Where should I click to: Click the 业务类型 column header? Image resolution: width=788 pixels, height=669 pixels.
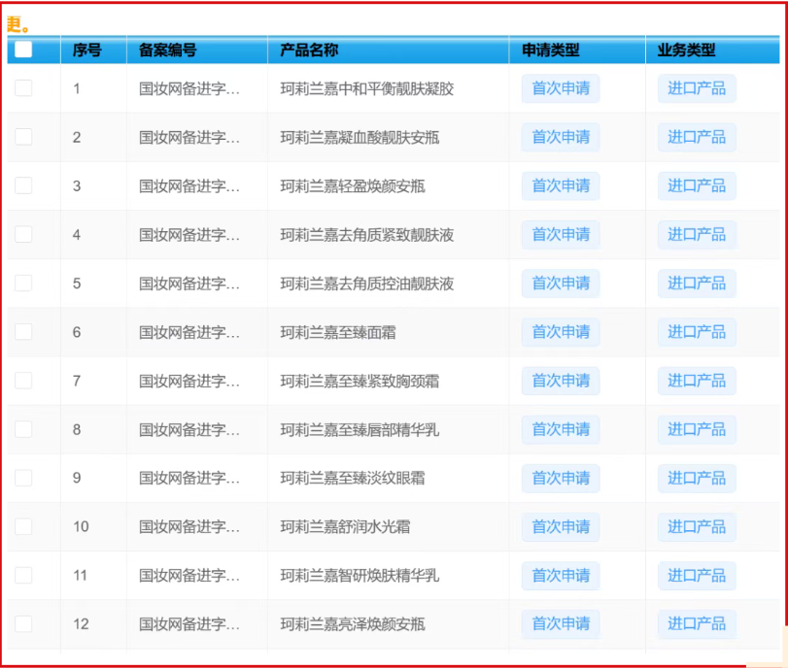[712, 50]
